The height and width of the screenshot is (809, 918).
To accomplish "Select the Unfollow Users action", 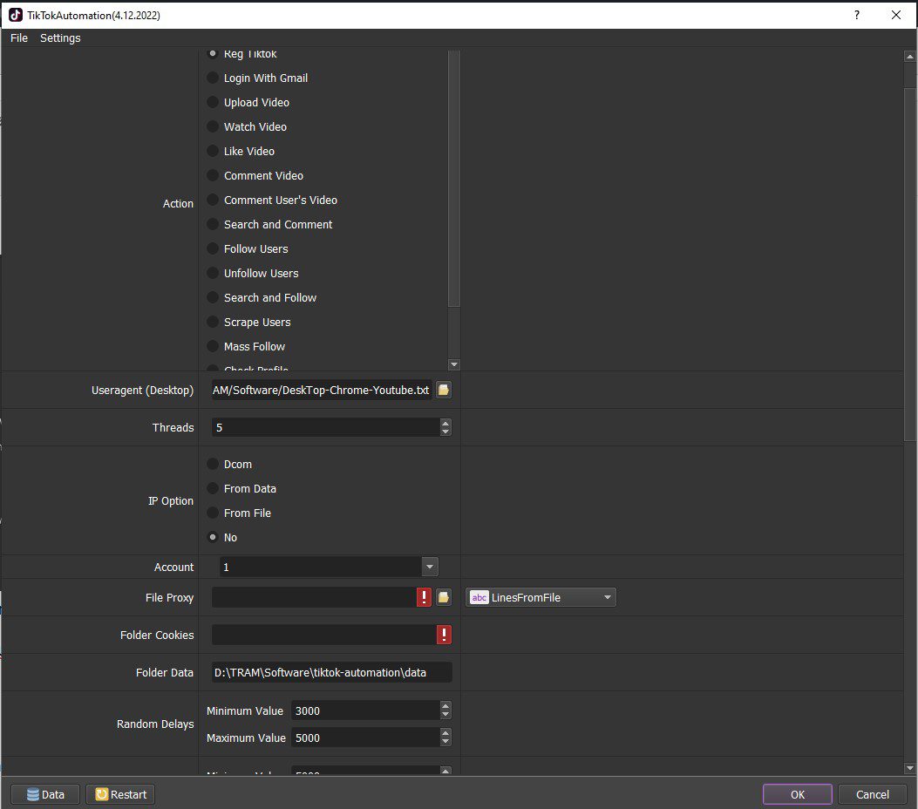I will point(253,274).
